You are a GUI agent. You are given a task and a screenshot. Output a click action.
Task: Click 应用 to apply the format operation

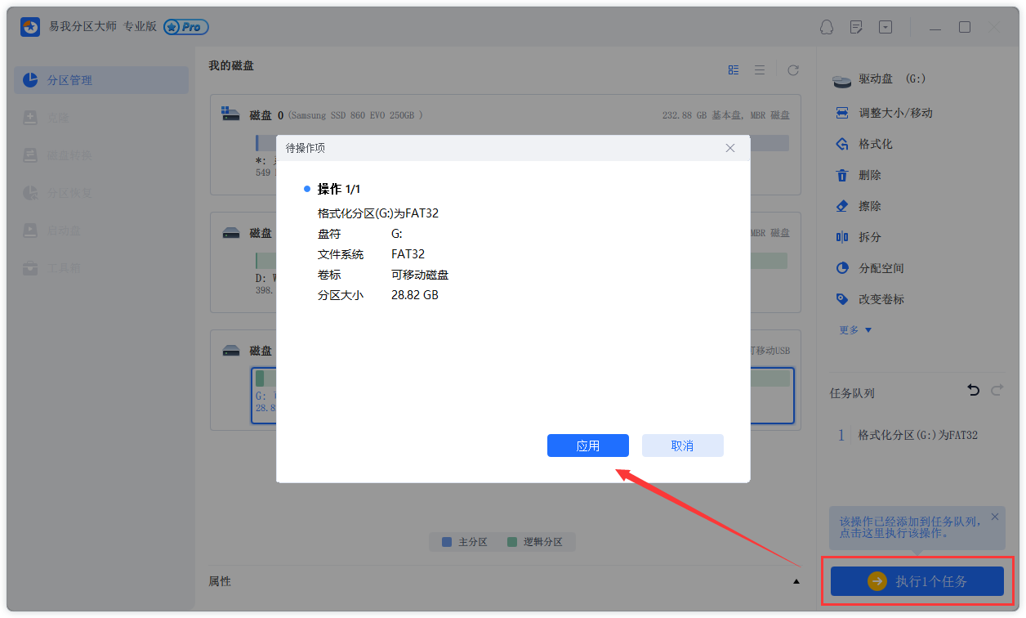(x=587, y=445)
